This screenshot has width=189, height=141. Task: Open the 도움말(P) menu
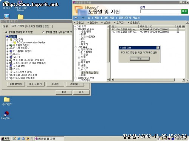coord(134,23)
